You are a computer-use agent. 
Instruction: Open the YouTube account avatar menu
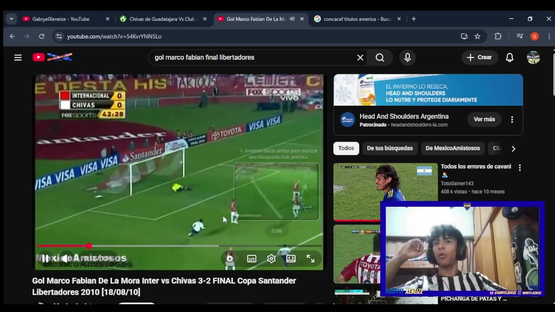[533, 57]
